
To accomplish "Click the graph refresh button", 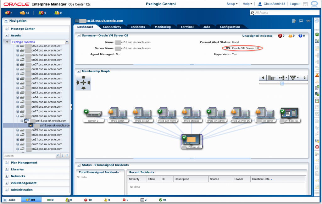I will point(304,78).
